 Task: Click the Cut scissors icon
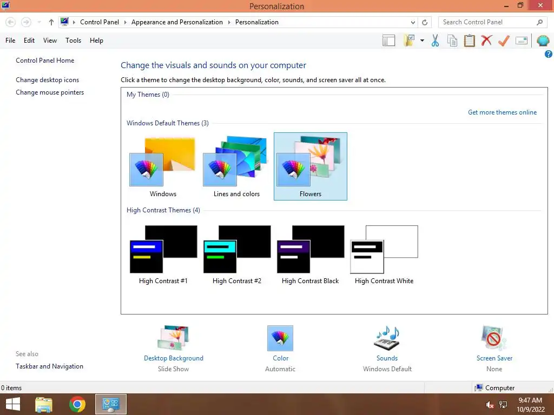(436, 41)
